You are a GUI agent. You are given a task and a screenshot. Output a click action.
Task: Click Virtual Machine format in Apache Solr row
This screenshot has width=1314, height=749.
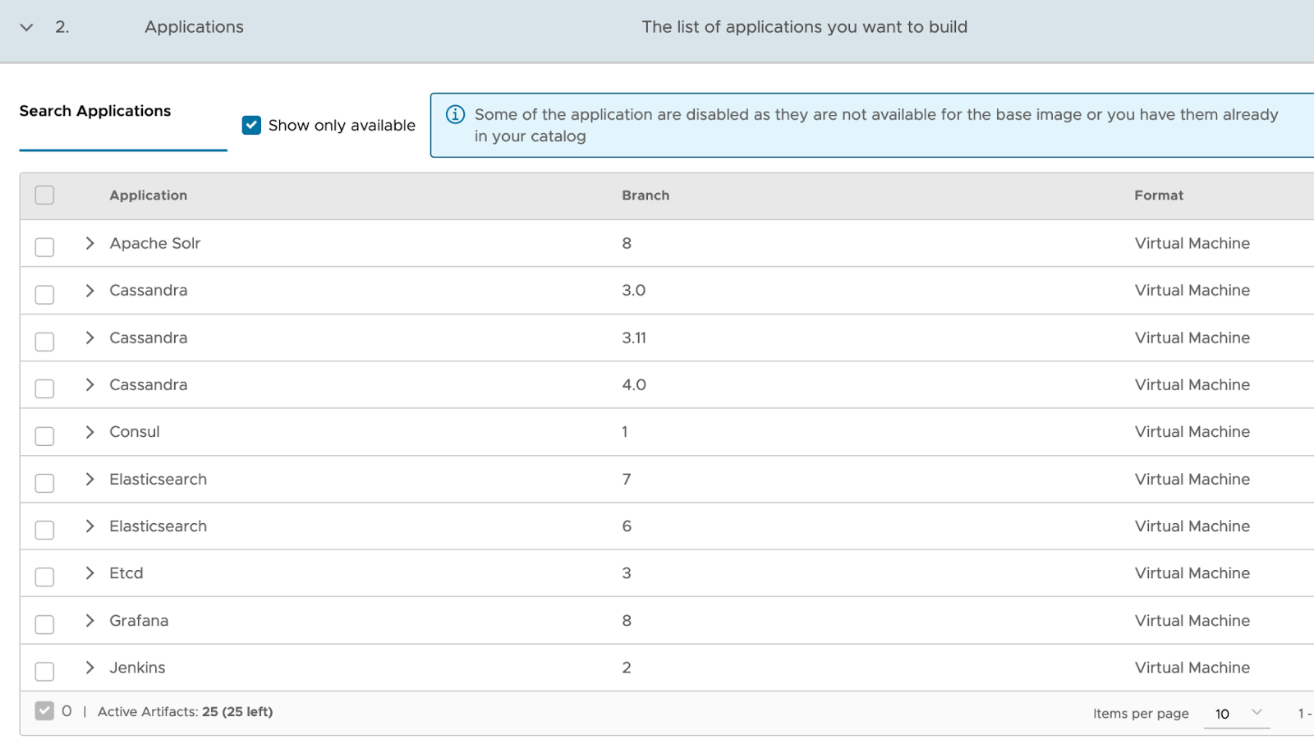[1192, 243]
